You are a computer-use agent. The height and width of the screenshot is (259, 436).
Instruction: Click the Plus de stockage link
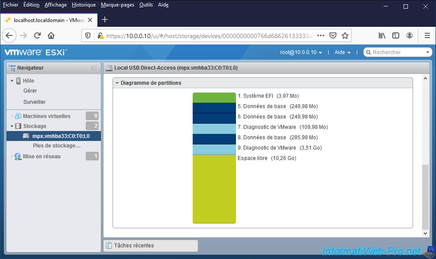coord(57,146)
